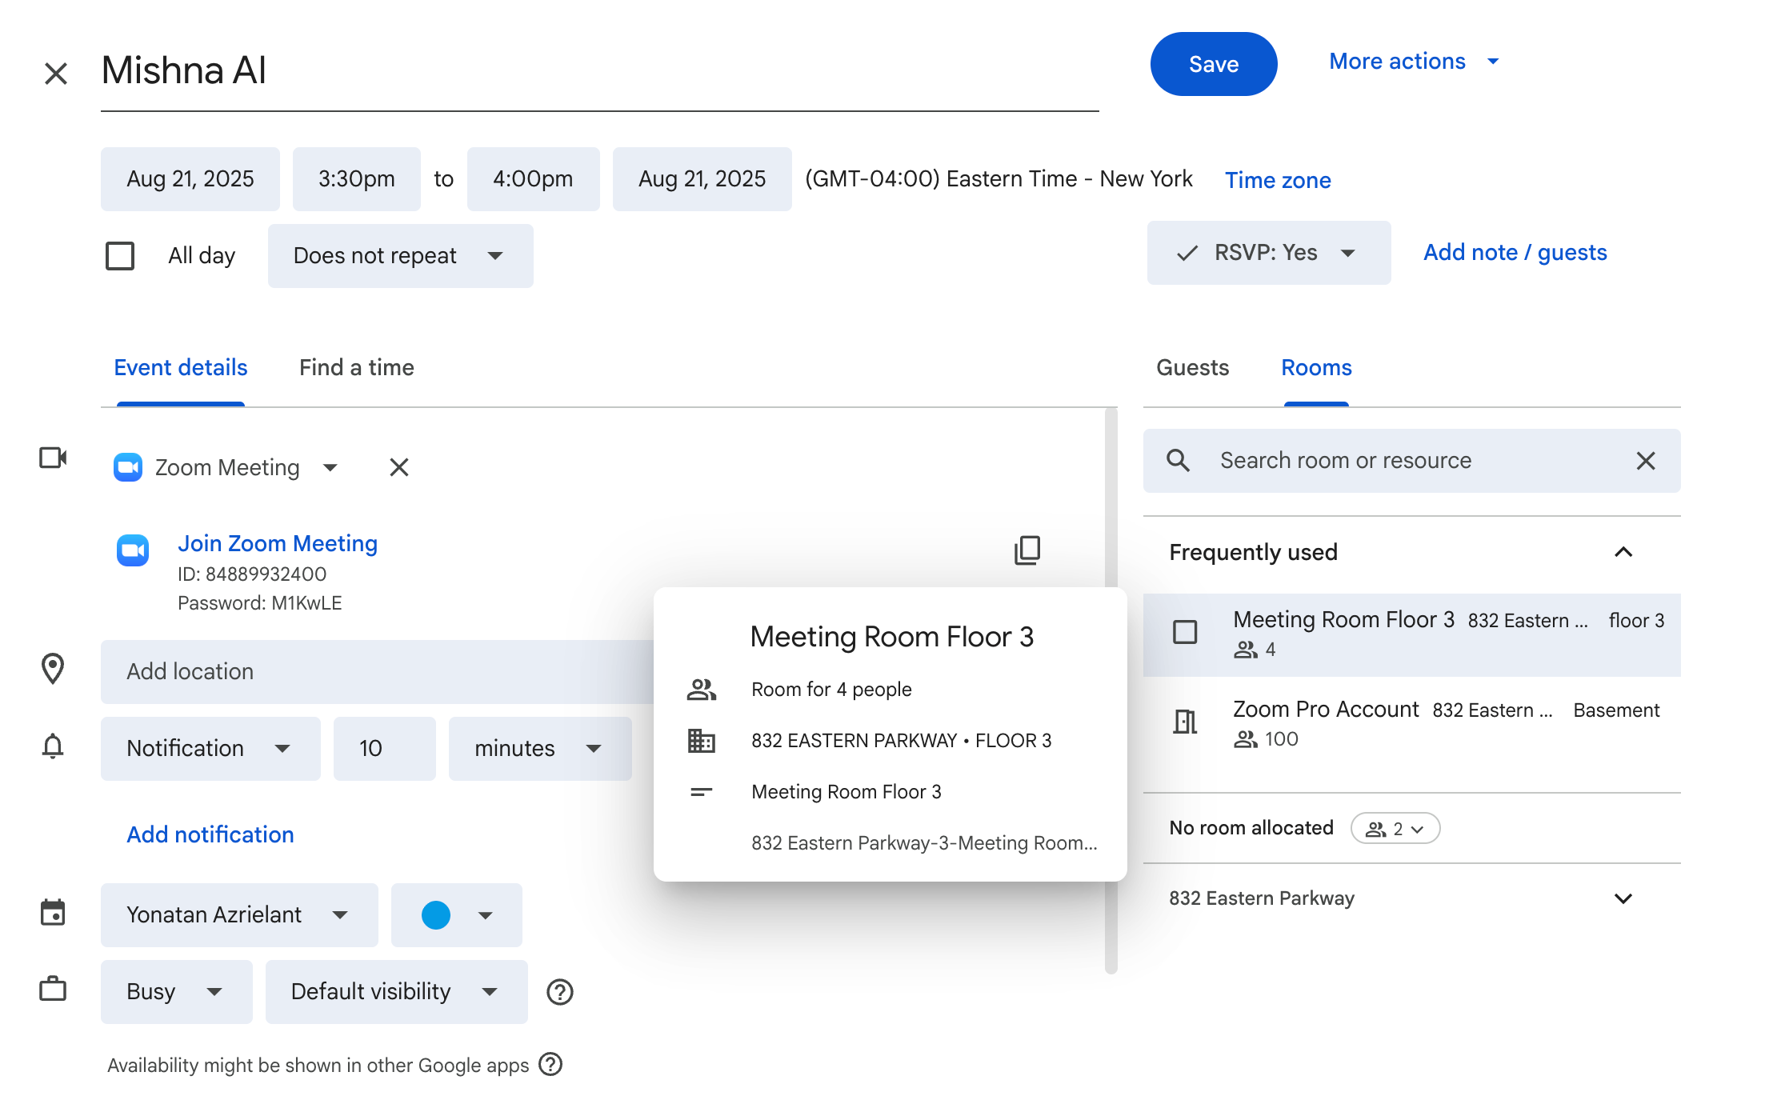The width and height of the screenshot is (1789, 1104).
Task: Click capacity icon under Meeting Room Floor 3
Action: tap(1246, 650)
